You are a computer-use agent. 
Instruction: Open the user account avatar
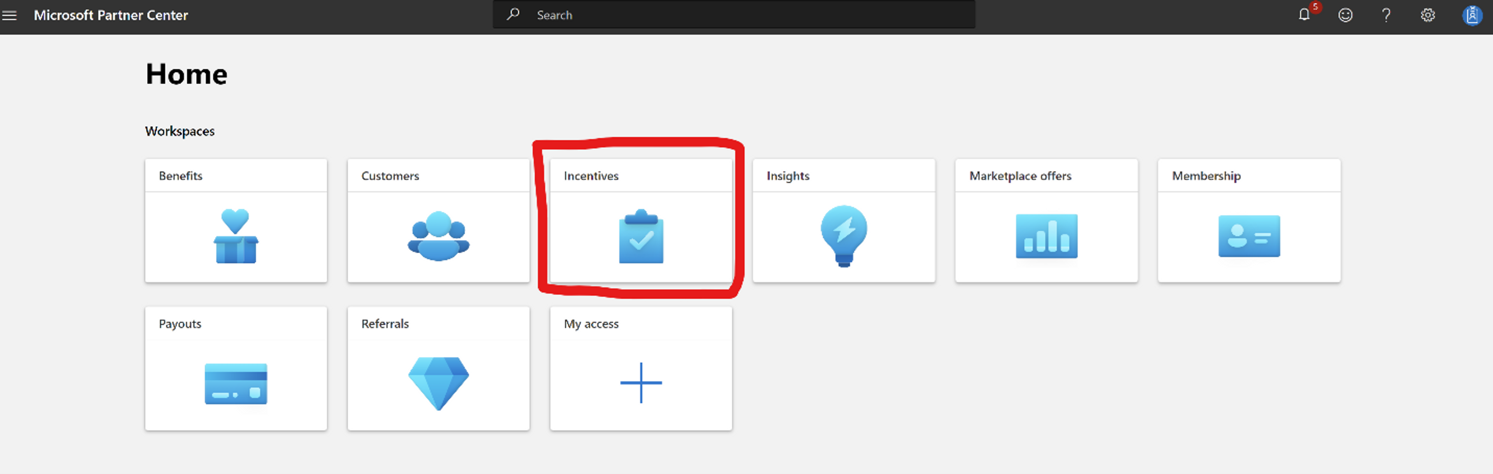[1472, 15]
